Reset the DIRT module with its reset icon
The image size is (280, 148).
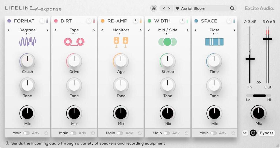93,133
